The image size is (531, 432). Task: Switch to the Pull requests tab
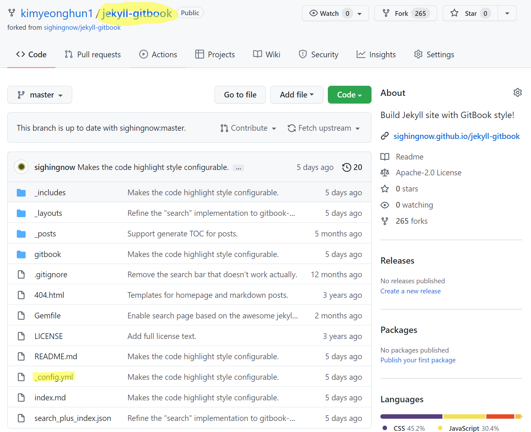(93, 54)
